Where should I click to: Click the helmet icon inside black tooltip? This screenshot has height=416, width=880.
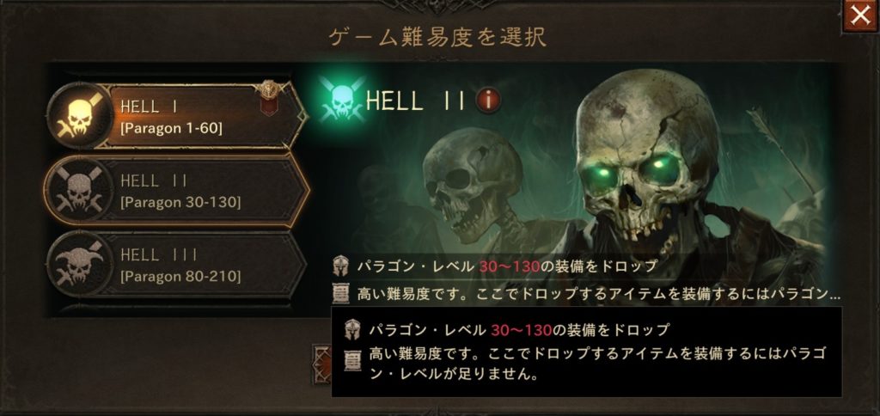[352, 329]
